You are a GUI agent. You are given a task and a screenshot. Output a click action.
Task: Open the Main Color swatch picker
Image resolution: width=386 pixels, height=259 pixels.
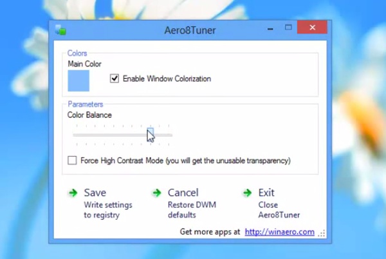(x=78, y=81)
